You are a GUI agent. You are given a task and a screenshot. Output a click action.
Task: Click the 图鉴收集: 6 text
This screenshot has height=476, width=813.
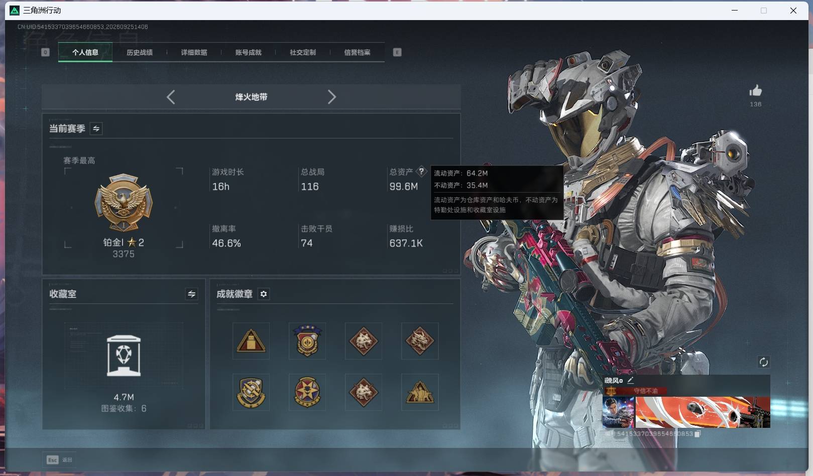[x=124, y=408]
